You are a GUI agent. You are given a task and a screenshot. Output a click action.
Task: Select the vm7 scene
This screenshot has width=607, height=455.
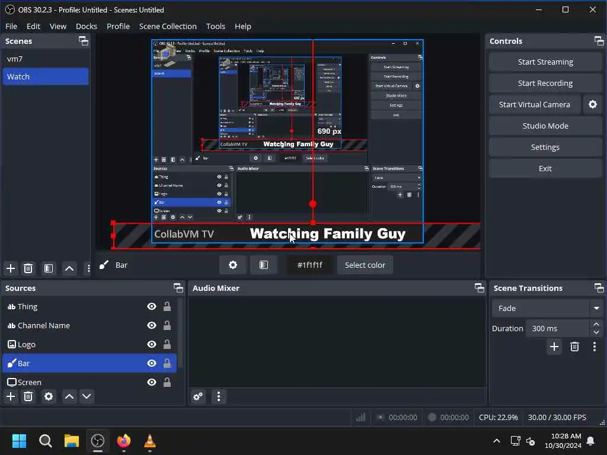coord(46,59)
